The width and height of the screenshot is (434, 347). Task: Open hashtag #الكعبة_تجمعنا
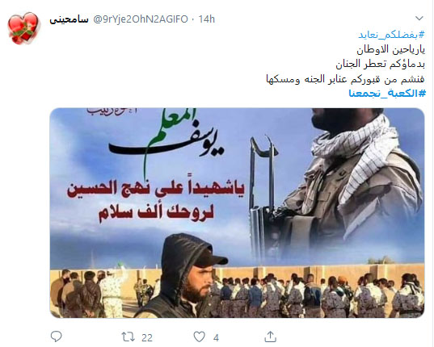pyautogui.click(x=387, y=94)
